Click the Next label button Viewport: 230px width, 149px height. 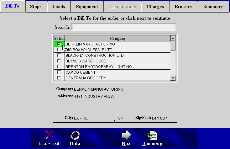click(127, 143)
